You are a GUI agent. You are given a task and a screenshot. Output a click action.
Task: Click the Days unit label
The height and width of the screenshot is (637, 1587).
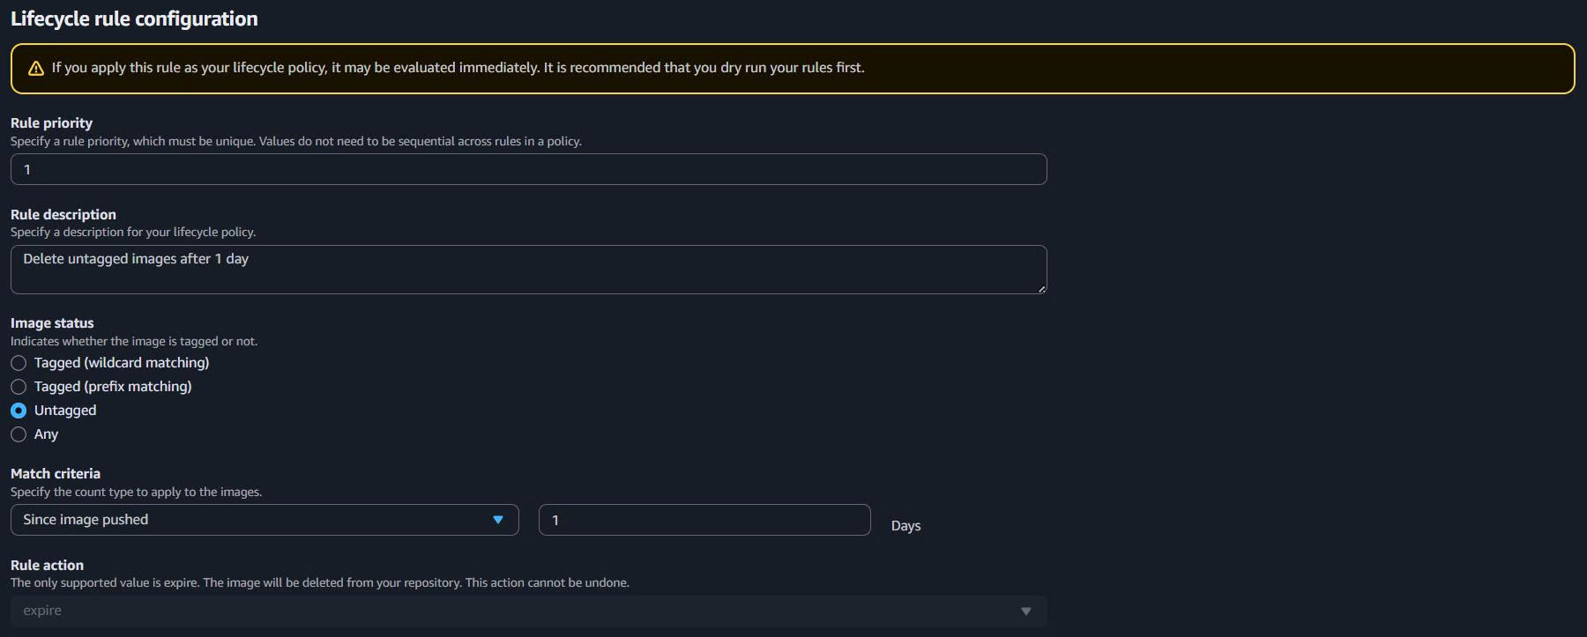(905, 526)
